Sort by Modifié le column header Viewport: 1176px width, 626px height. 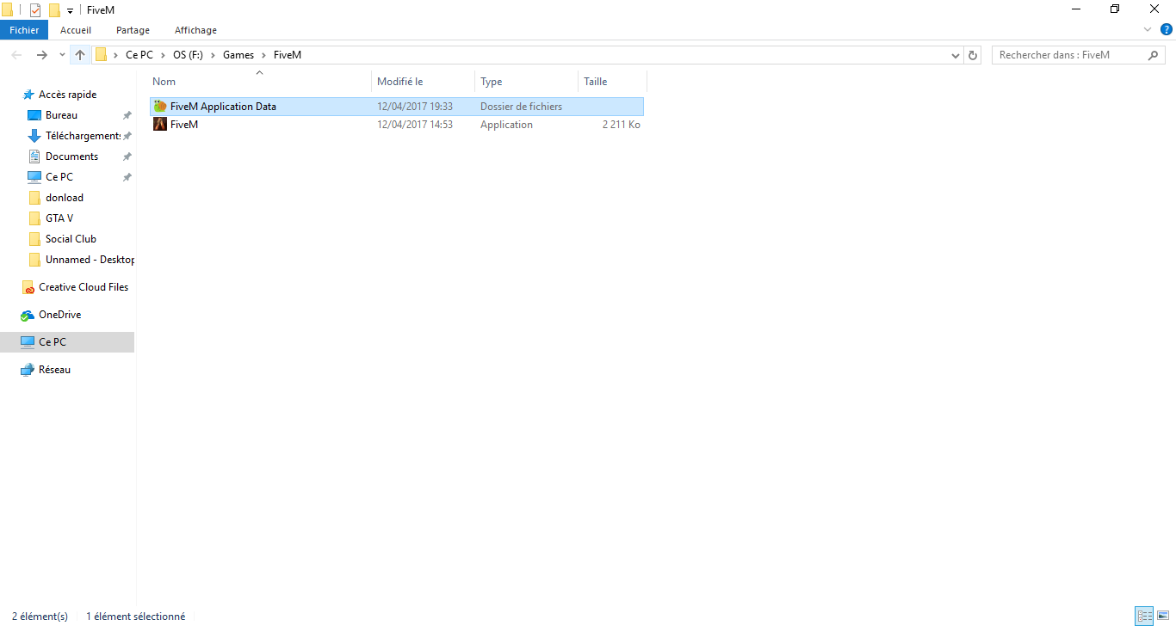click(x=423, y=82)
